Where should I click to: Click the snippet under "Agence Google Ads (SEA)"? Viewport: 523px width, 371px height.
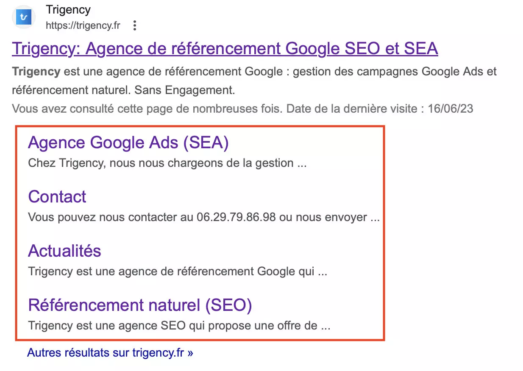(x=167, y=163)
